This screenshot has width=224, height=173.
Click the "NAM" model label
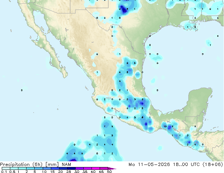(66, 165)
